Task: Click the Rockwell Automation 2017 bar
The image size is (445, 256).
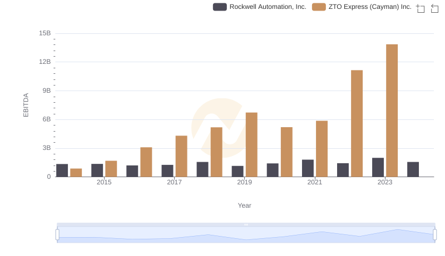Action: click(167, 171)
